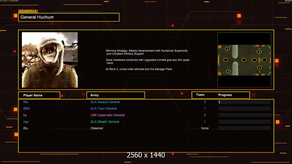Click the General Huchum name field
This screenshot has width=292, height=164.
pos(69,17)
